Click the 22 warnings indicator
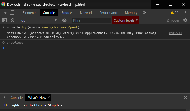Screen dimensions: 190x111 tap(174, 13)
